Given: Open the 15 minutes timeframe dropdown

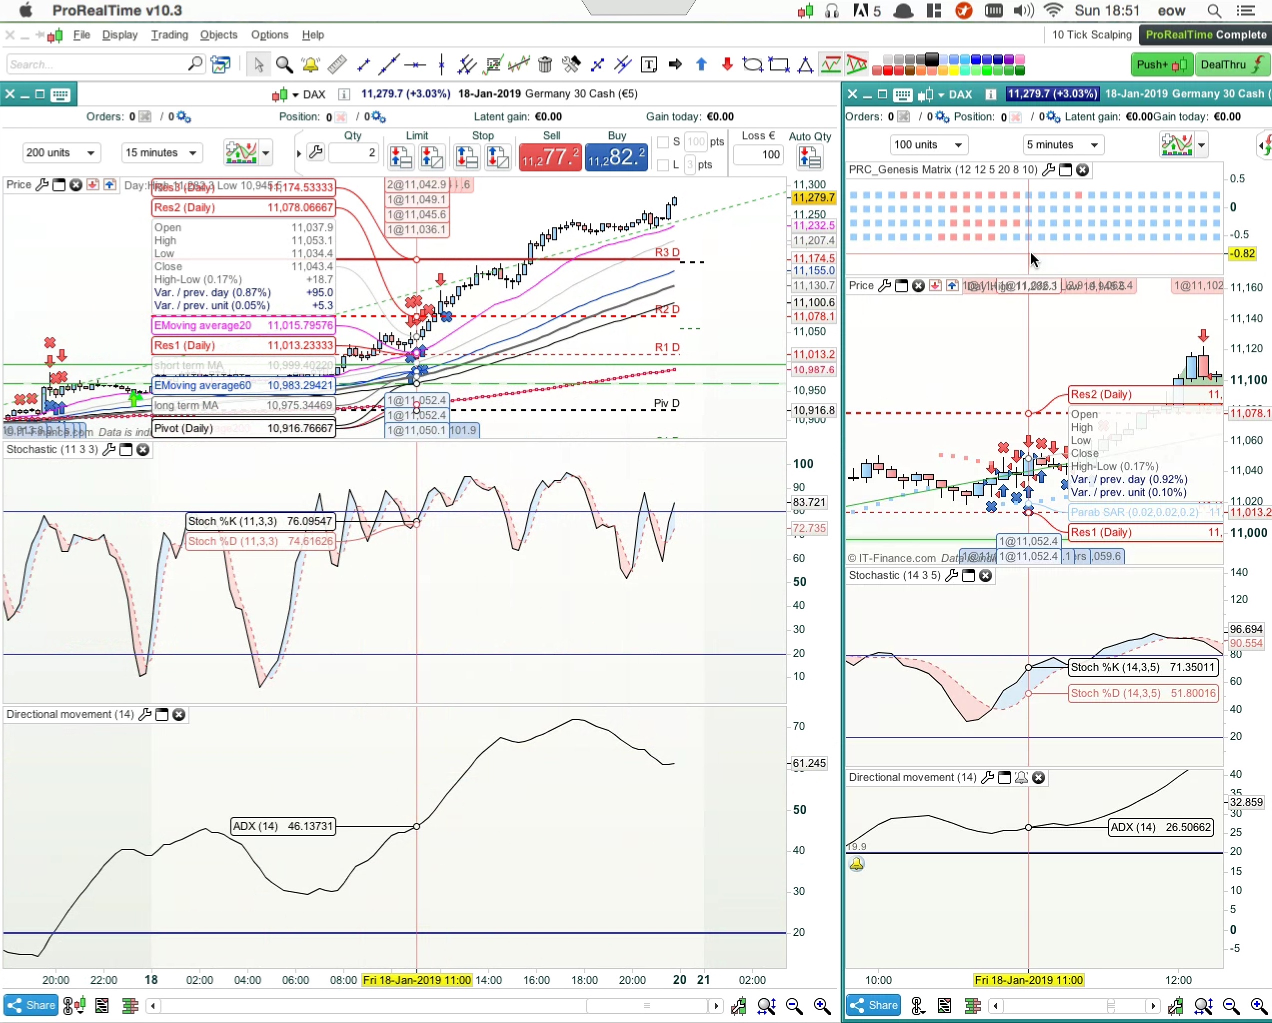Looking at the screenshot, I should pos(161,153).
